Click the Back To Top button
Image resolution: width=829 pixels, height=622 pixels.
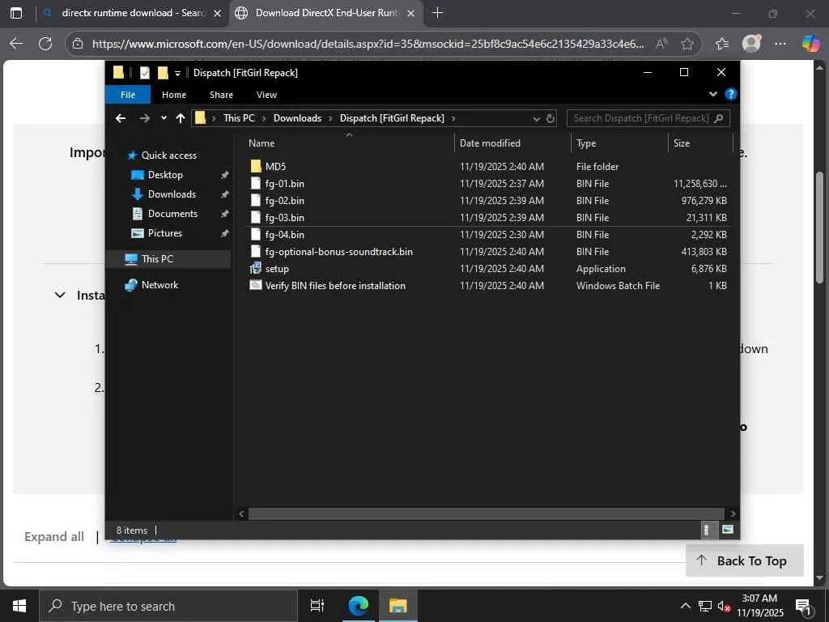point(745,560)
